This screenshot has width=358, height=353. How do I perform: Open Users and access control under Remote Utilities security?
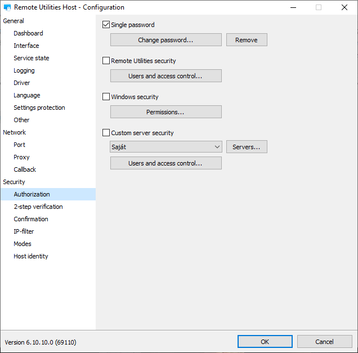(x=165, y=76)
